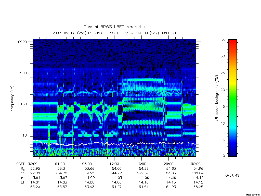Click the 100 frequency tick label
Image resolution: width=261 pixels, height=196 pixels.
click(x=23, y=104)
